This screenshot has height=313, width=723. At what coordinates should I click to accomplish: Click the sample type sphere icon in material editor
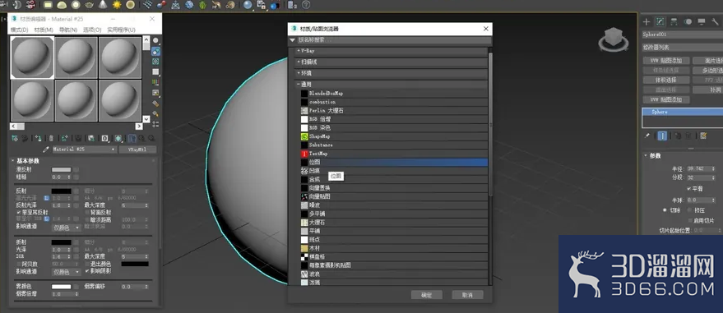155,40
